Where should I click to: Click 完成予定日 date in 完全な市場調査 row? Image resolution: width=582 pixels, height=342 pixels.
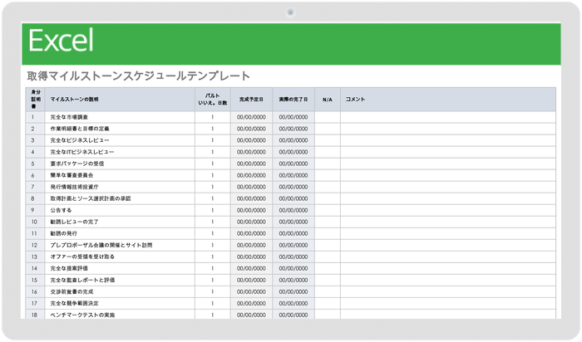pos(251,117)
